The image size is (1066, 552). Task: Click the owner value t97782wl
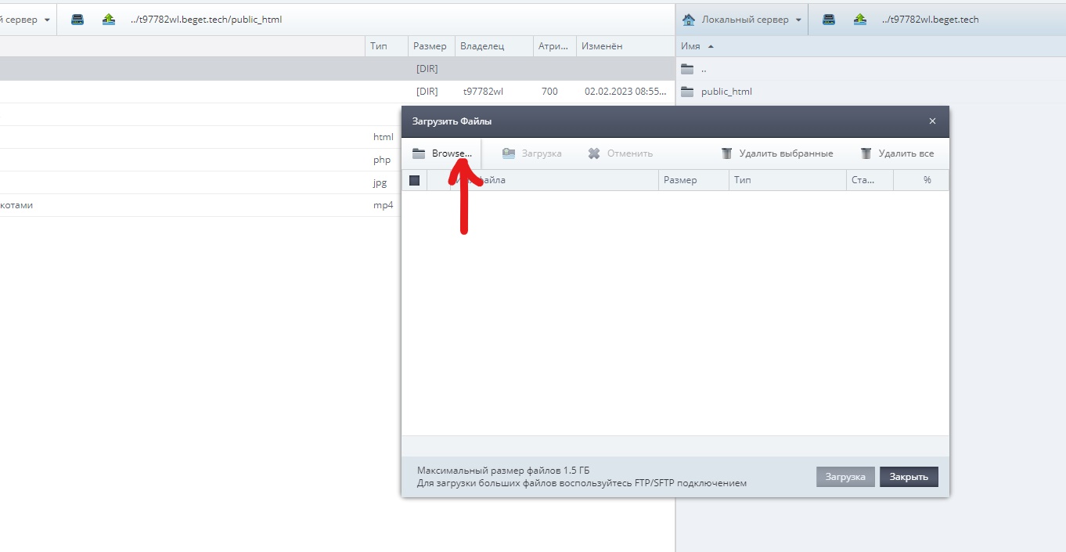pos(483,92)
